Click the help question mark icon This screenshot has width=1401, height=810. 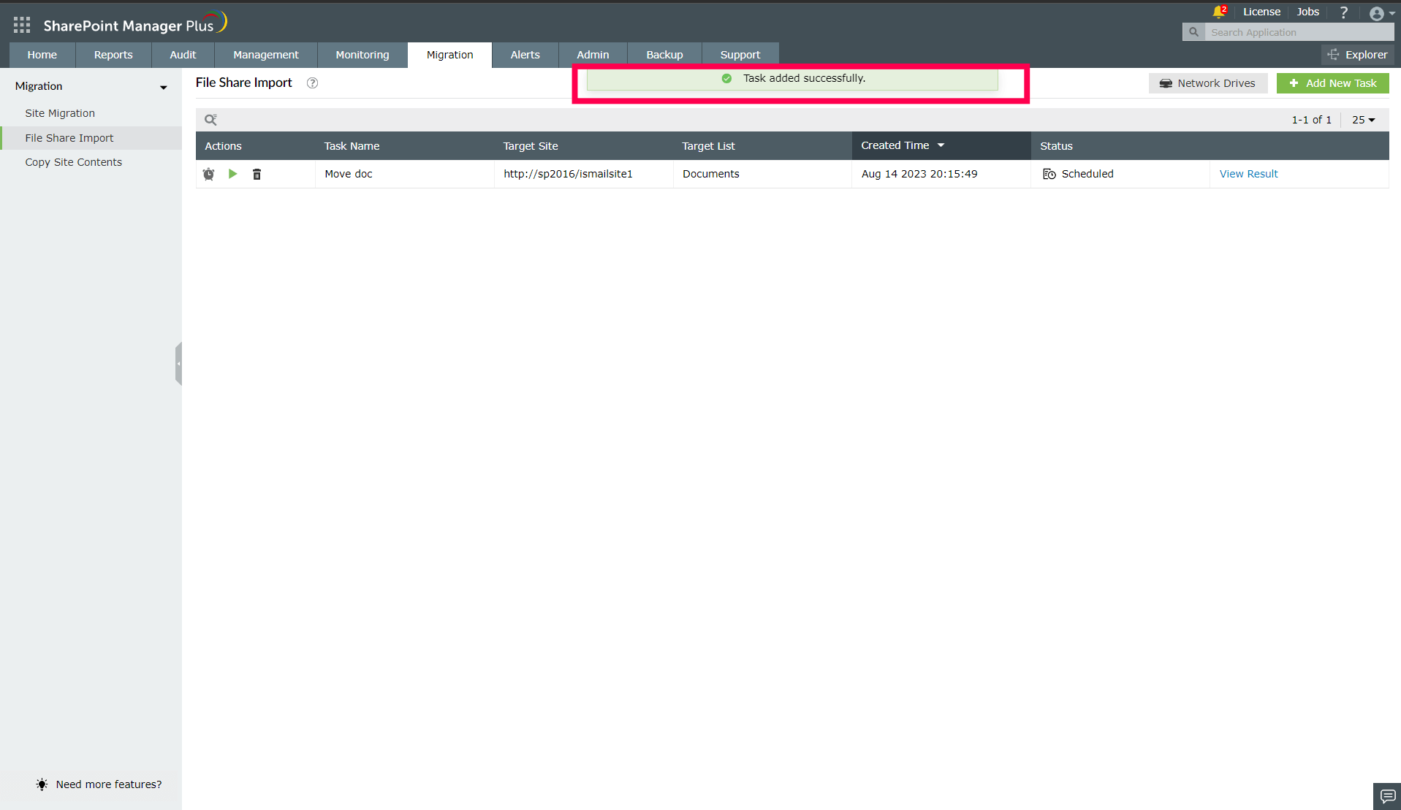point(1343,12)
